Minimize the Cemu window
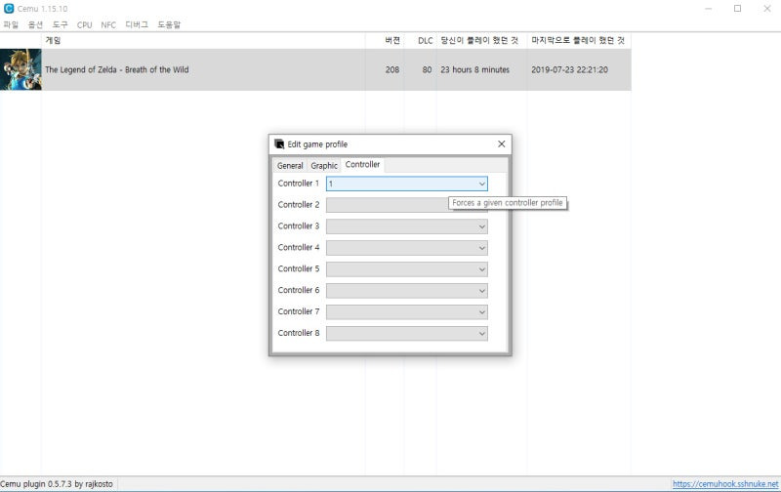 click(x=709, y=9)
